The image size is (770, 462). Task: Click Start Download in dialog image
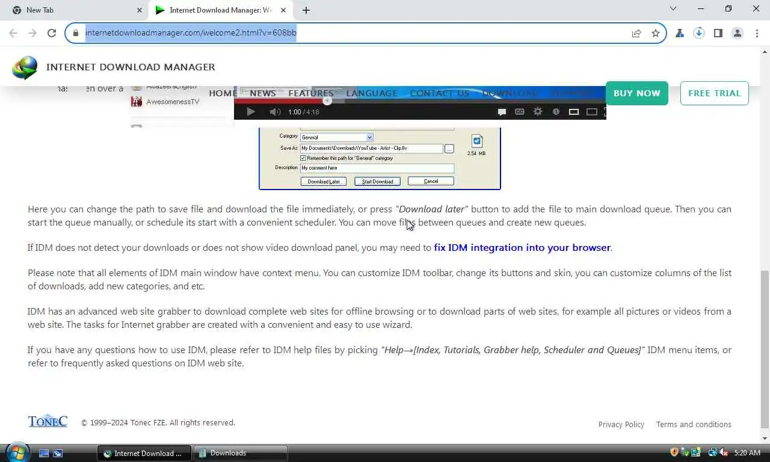[x=377, y=181]
